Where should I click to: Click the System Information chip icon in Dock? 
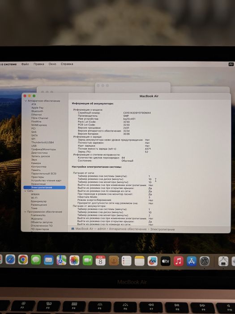pyautogui.click(x=223, y=262)
